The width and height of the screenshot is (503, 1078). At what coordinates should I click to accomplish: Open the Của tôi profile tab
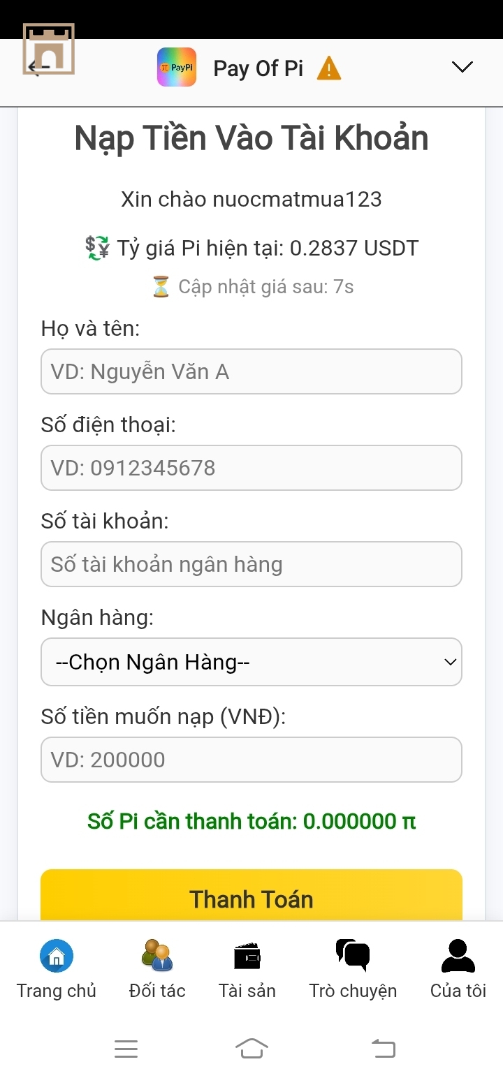(458, 970)
